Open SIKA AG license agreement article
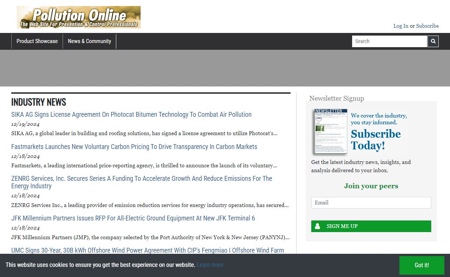This screenshot has width=450, height=277. click(x=131, y=115)
